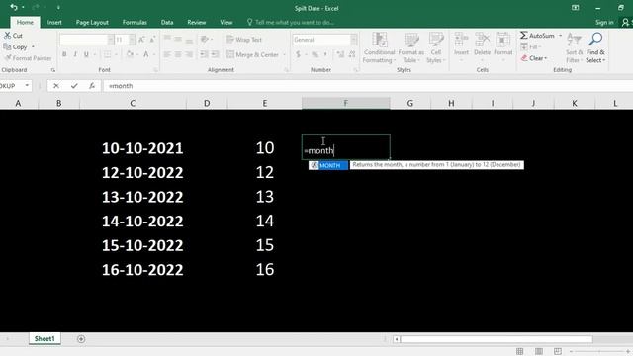Select the Sheet1 tab
This screenshot has height=356, width=633.
[x=45, y=338]
